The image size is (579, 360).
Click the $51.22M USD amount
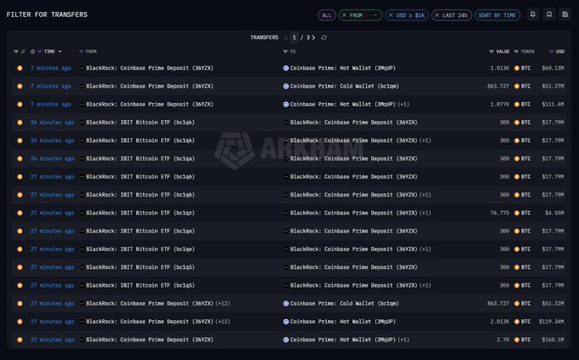[x=553, y=303]
